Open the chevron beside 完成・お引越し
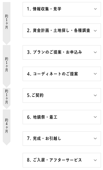103x170 pixels. (x=95, y=139)
